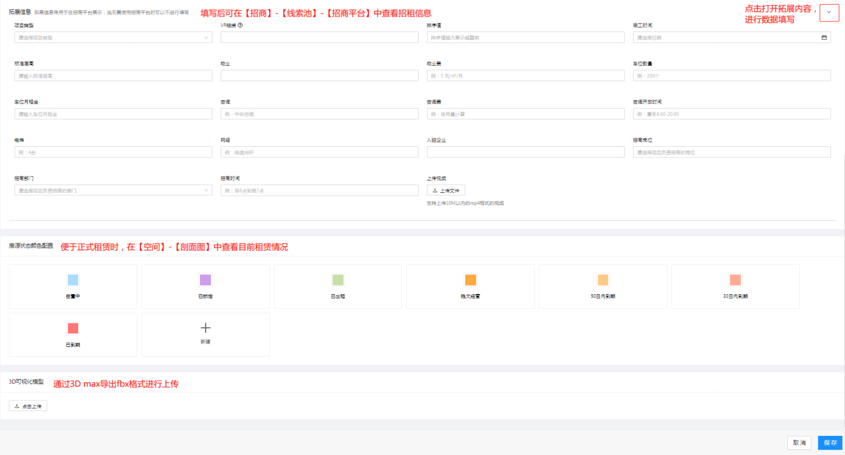Screen dimensions: 845x455
Task: Click the help icon next to VR链接
Action: pyautogui.click(x=241, y=25)
